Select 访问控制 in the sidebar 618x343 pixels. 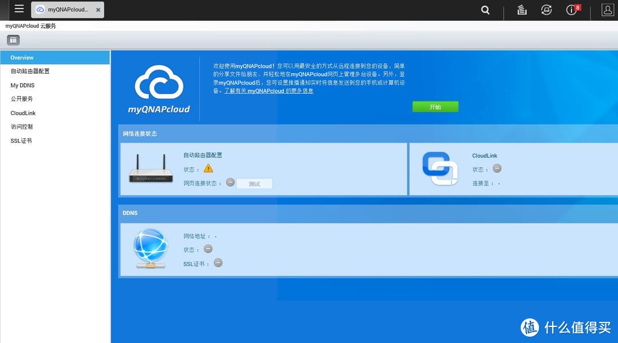point(22,126)
